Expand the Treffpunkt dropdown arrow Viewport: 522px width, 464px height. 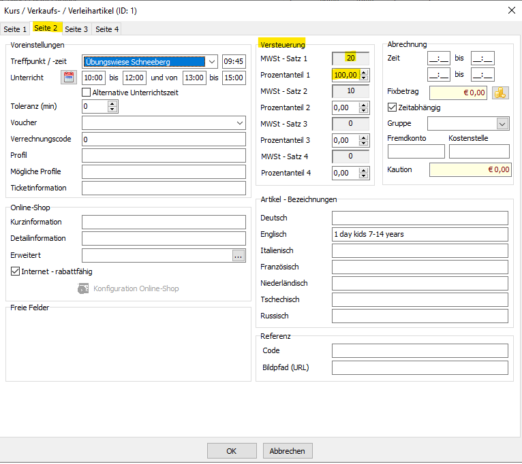212,62
